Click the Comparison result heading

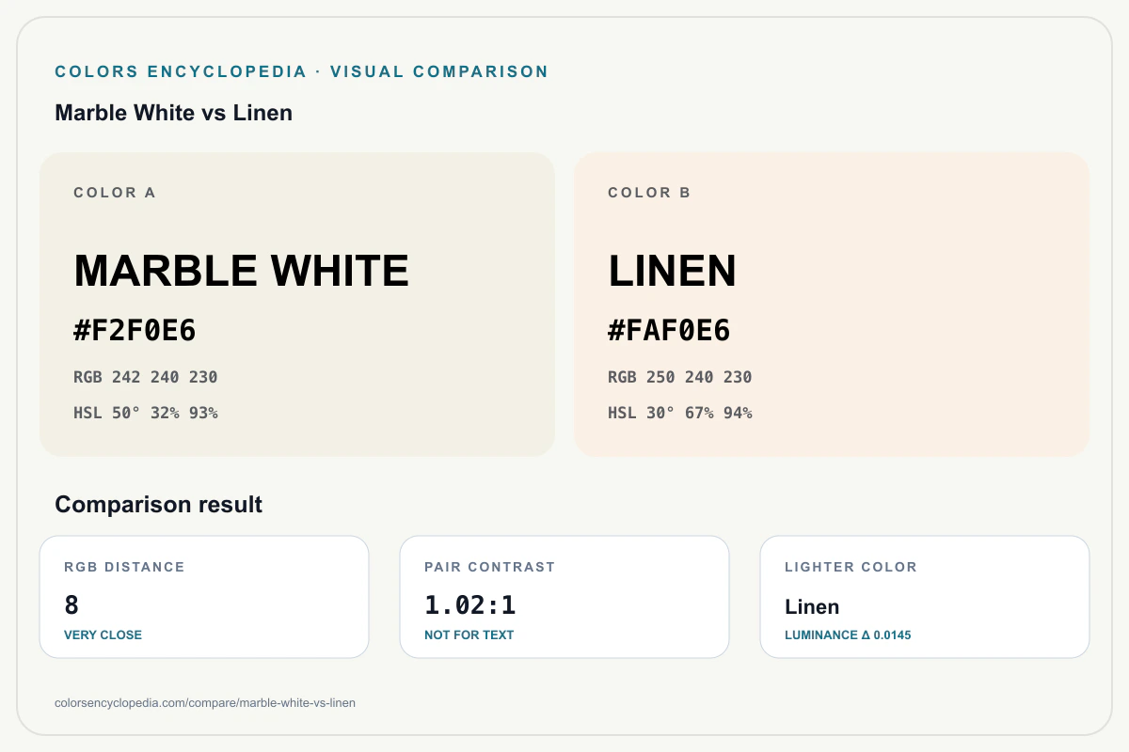(x=159, y=505)
